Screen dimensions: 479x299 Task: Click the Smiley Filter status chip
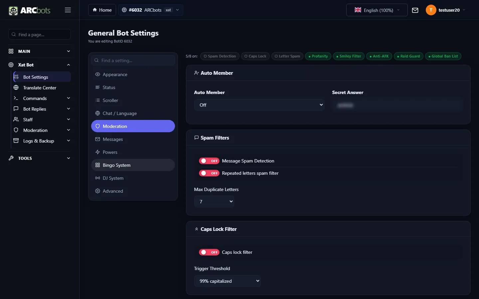click(x=349, y=56)
